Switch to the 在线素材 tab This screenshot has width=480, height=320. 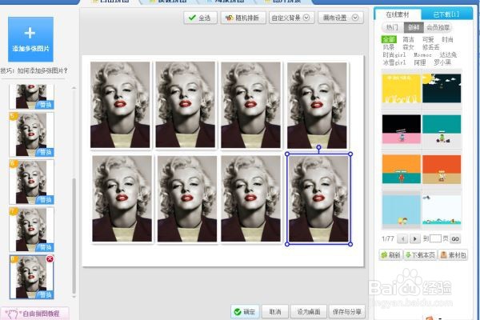tap(398, 14)
